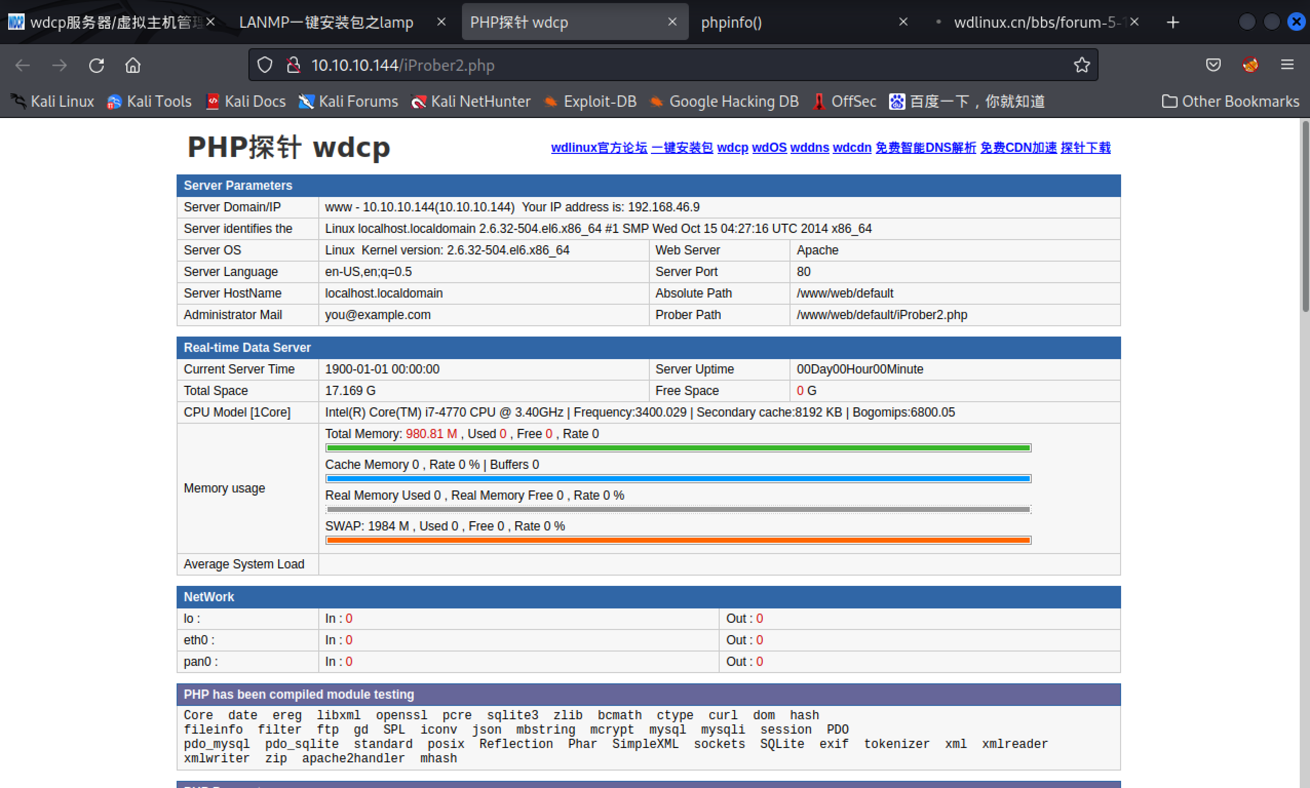
Task: Open a new browser tab
Action: 1173,22
